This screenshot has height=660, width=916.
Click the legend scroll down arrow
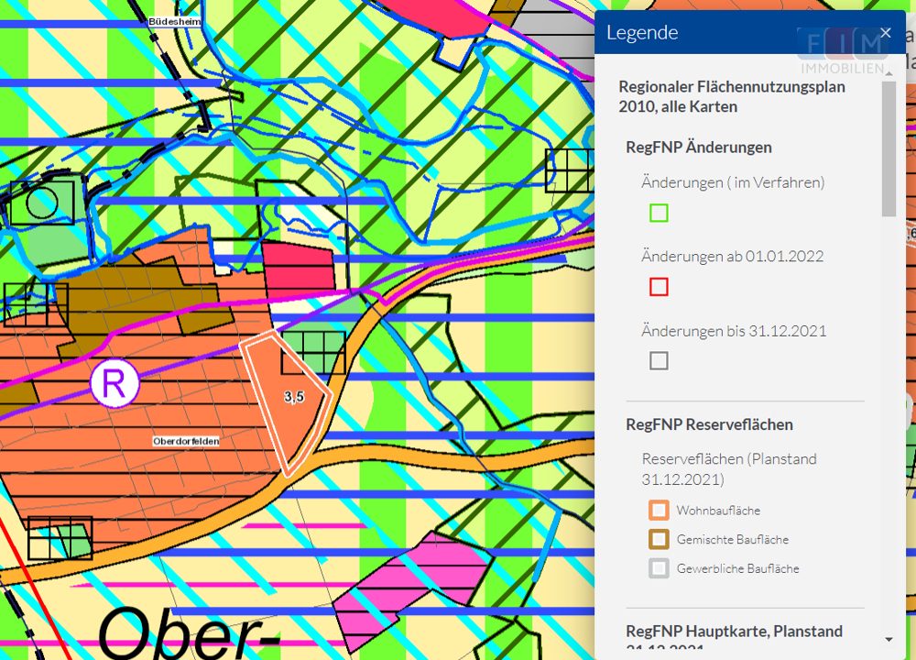pyautogui.click(x=889, y=640)
